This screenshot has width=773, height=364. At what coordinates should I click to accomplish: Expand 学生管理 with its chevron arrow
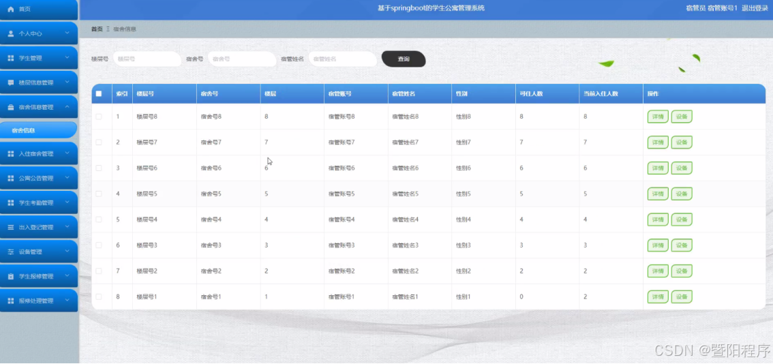[67, 58]
